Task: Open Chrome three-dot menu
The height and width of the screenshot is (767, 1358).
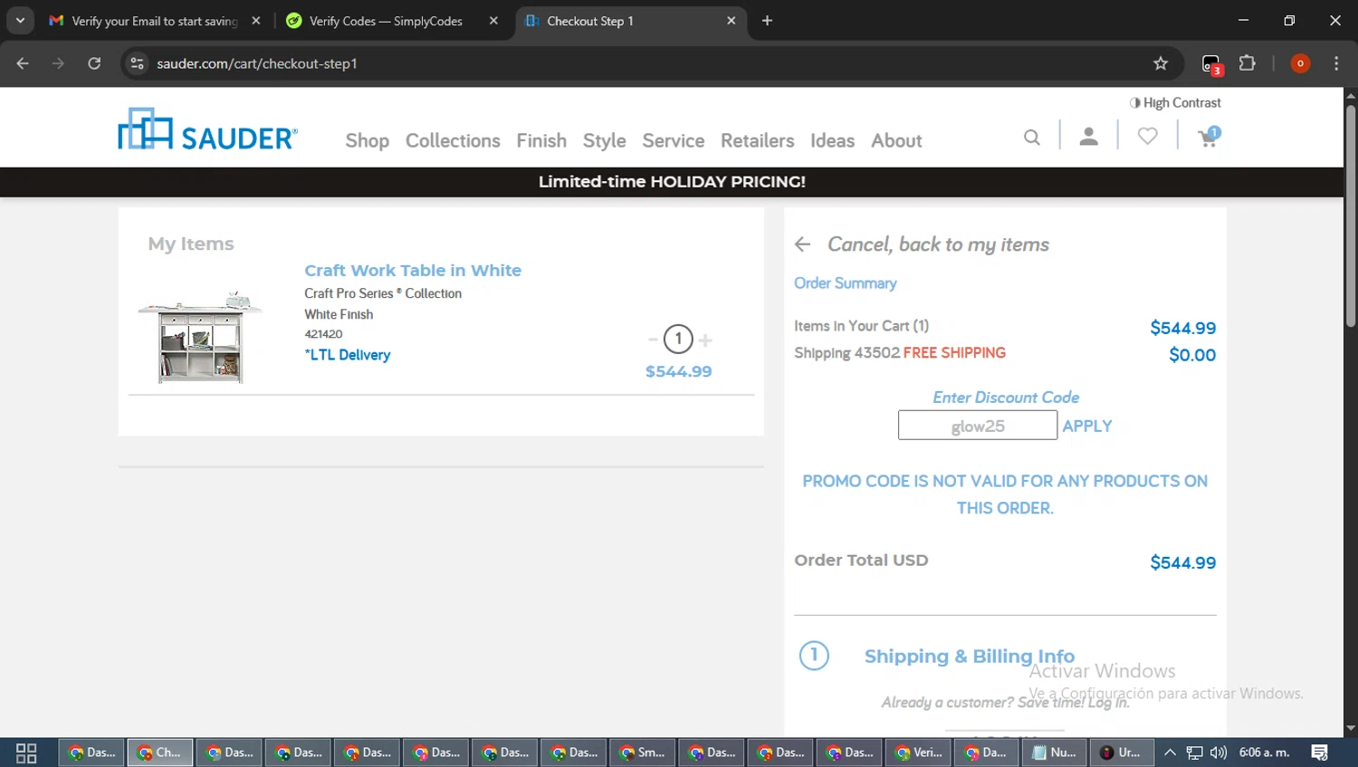Action: point(1336,63)
